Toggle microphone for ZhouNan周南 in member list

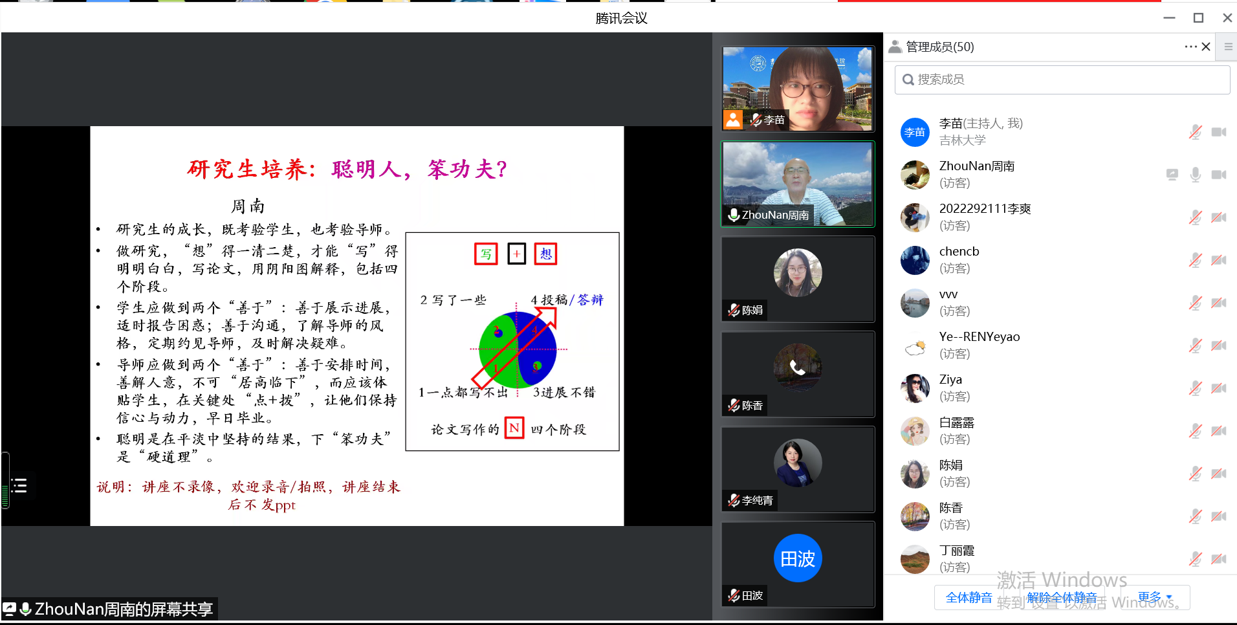pyautogui.click(x=1196, y=175)
